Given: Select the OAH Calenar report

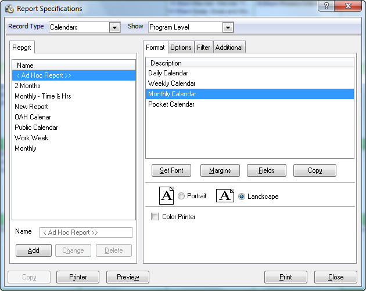Looking at the screenshot, I should point(74,117).
